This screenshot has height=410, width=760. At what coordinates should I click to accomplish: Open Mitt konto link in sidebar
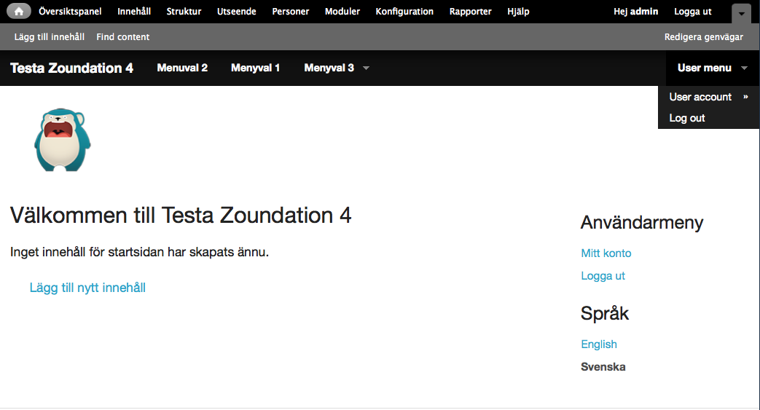606,253
